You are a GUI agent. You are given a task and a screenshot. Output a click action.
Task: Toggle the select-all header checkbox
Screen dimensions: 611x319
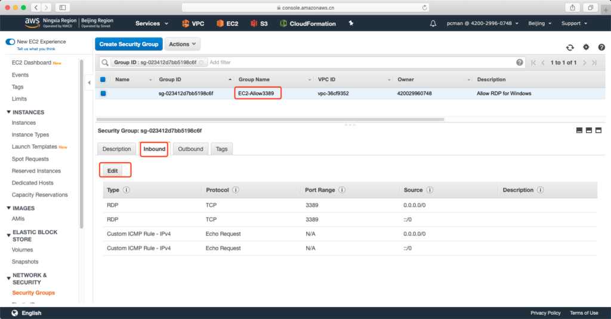[x=103, y=79]
